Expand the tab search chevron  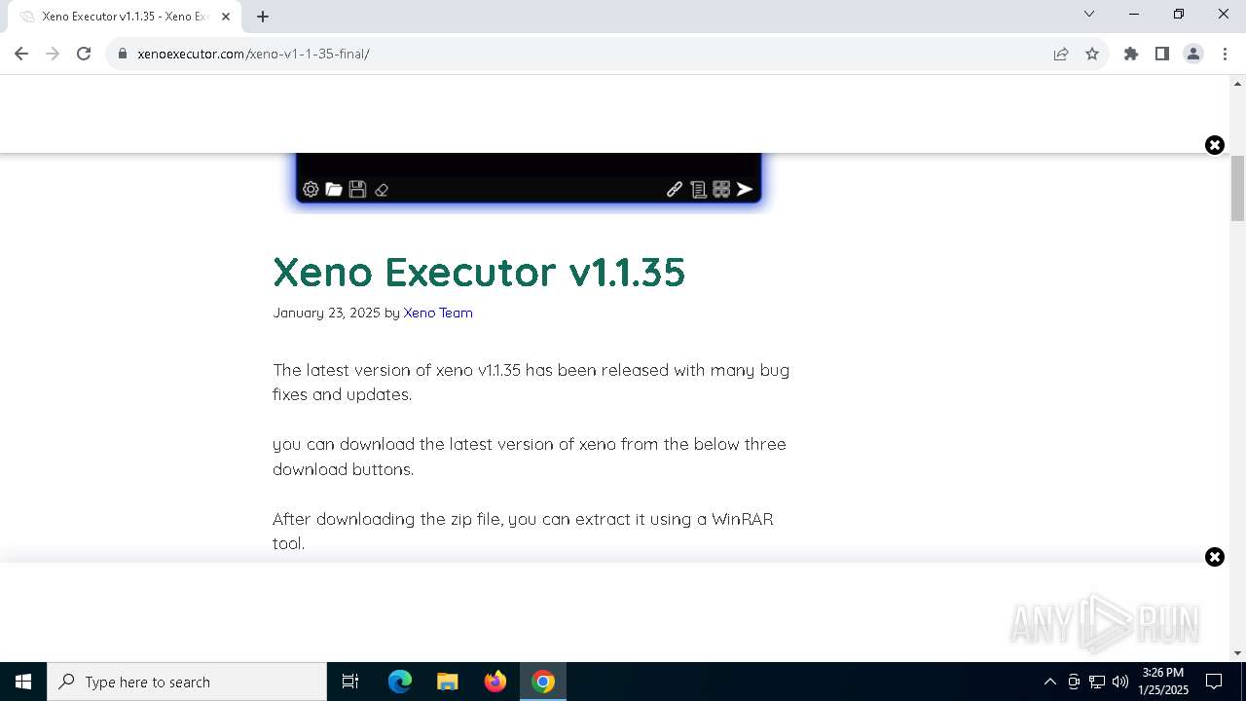[x=1089, y=14]
